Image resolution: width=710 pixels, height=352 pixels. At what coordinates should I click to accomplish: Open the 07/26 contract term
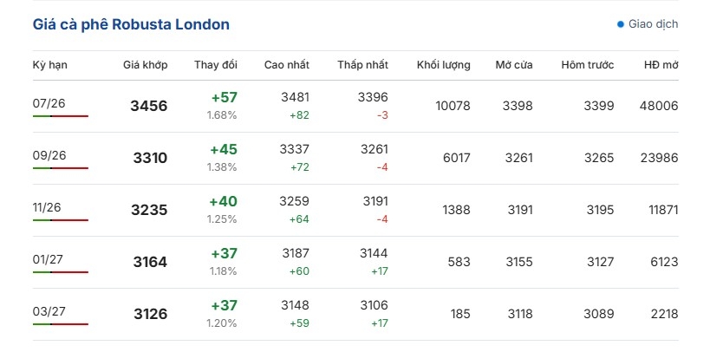click(49, 103)
